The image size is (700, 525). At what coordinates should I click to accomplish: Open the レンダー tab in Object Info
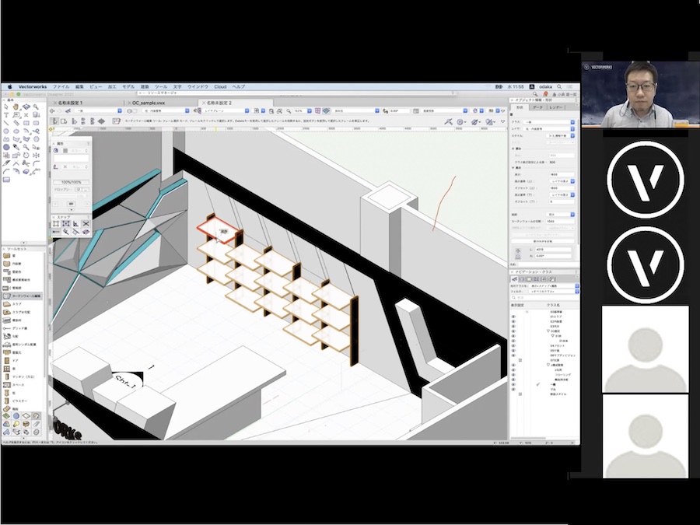[x=556, y=107]
